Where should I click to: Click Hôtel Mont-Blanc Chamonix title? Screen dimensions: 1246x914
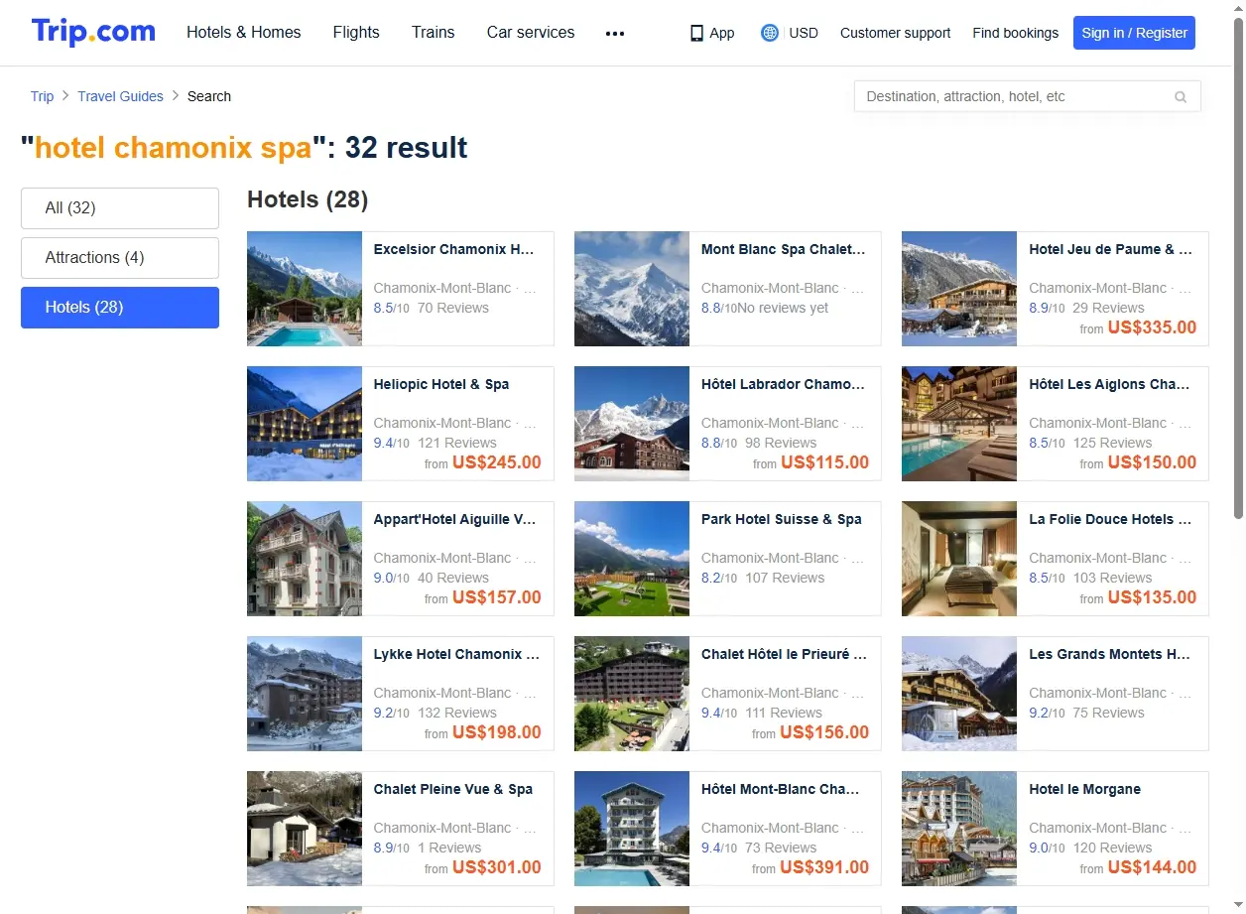coord(781,789)
